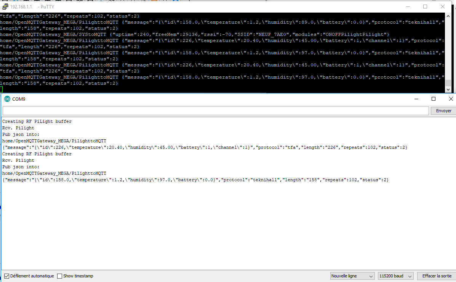Click the PuTTY scrollbar thumb

pos(448,83)
